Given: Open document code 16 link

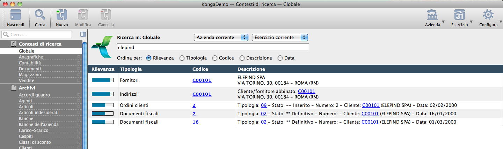Looking at the screenshot, I should point(196,122).
